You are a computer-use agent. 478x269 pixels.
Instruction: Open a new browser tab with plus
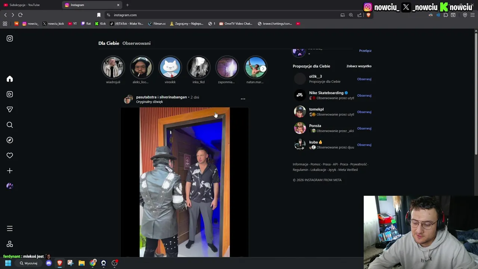coord(127,5)
